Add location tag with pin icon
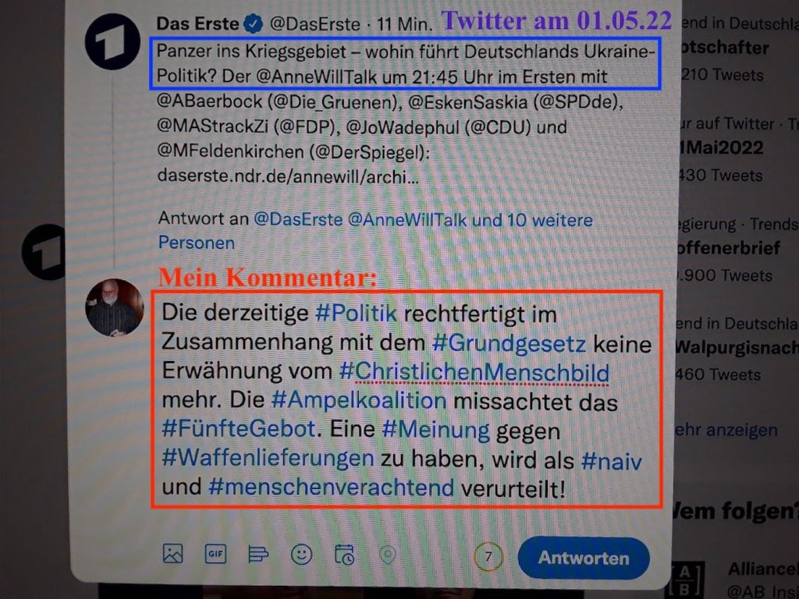 pos(388,555)
